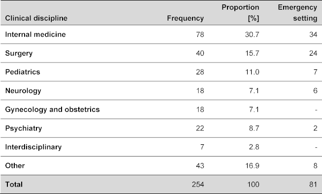Click the Clinical discipline column header
The height and width of the screenshot is (194, 322).
pos(36,18)
